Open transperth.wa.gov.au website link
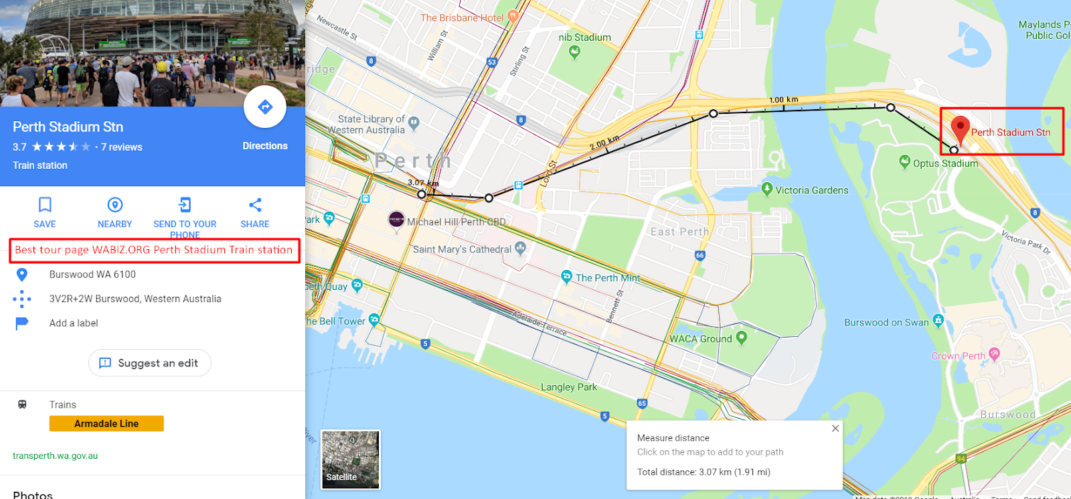The height and width of the screenshot is (499, 1071). [56, 455]
